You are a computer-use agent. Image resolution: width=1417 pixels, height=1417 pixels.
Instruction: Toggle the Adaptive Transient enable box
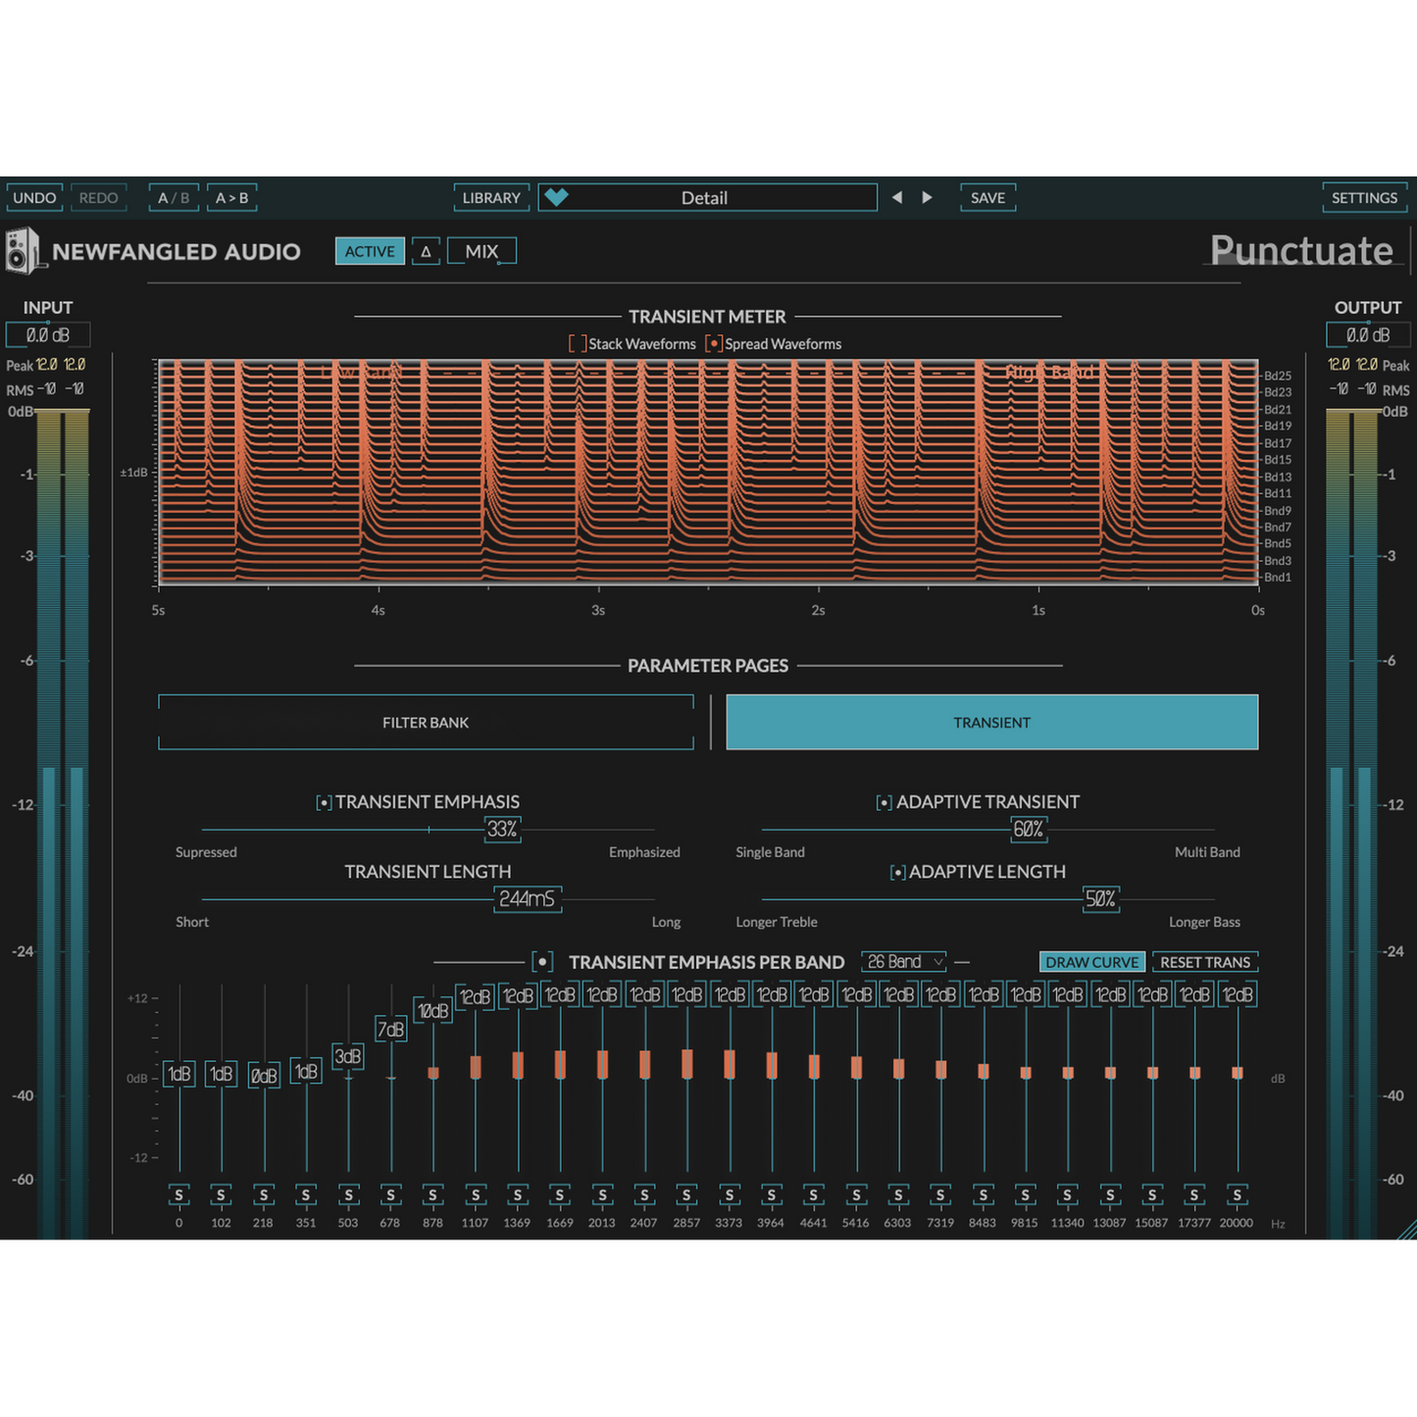click(x=884, y=803)
